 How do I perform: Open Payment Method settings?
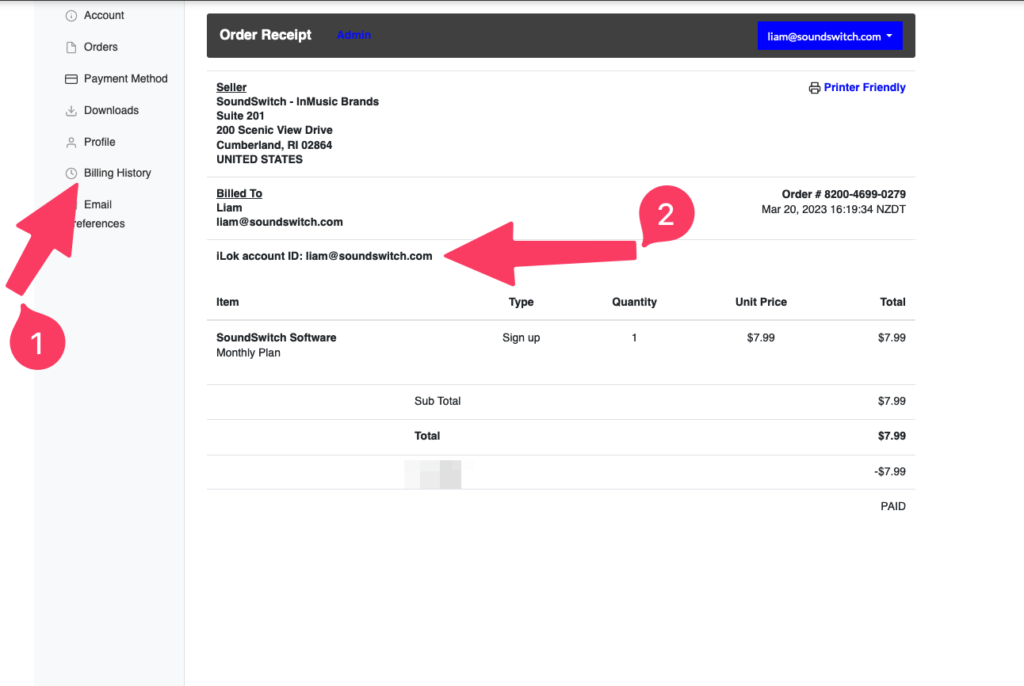click(x=126, y=78)
